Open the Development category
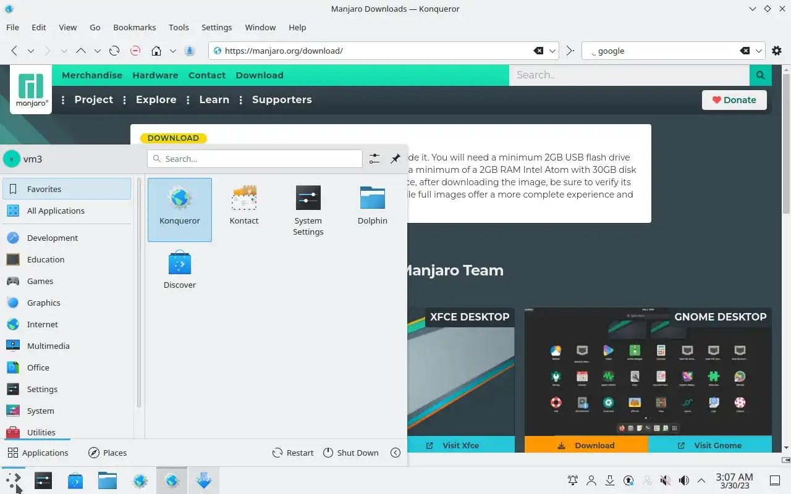The image size is (791, 494). (x=67, y=238)
